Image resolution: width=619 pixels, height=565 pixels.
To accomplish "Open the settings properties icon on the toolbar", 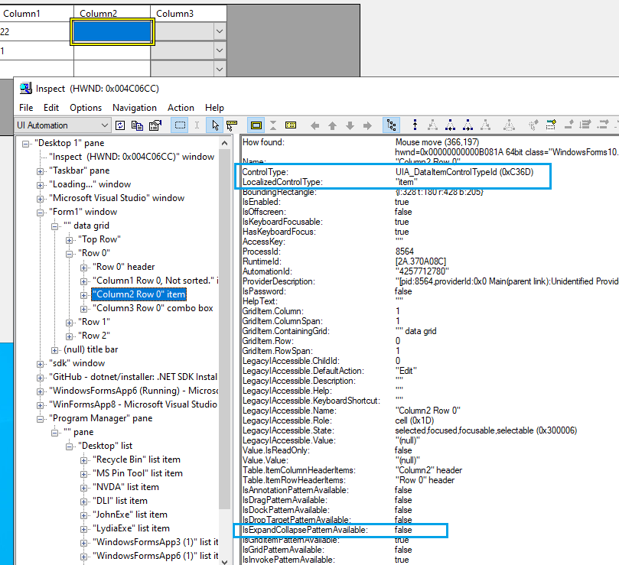I will click(155, 126).
